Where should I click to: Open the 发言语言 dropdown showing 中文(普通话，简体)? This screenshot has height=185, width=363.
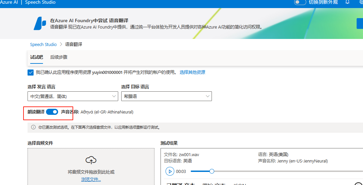pos(73,96)
